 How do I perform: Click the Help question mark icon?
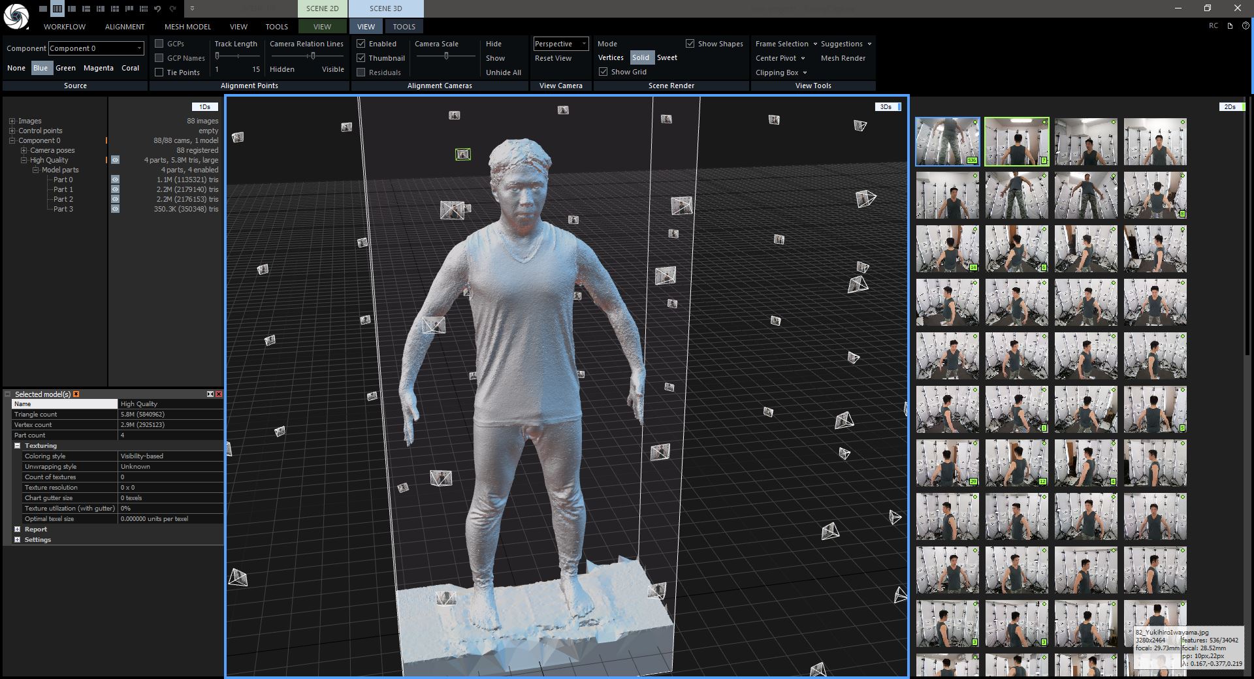click(1246, 26)
